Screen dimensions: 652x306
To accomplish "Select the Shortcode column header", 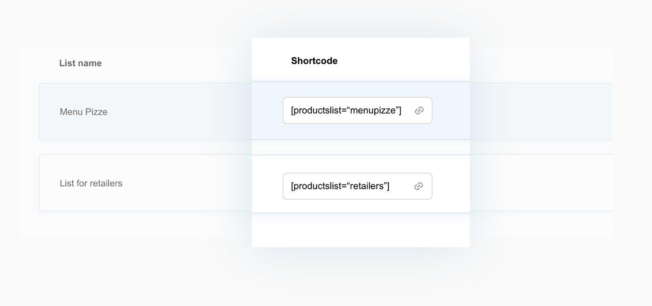I will click(314, 61).
